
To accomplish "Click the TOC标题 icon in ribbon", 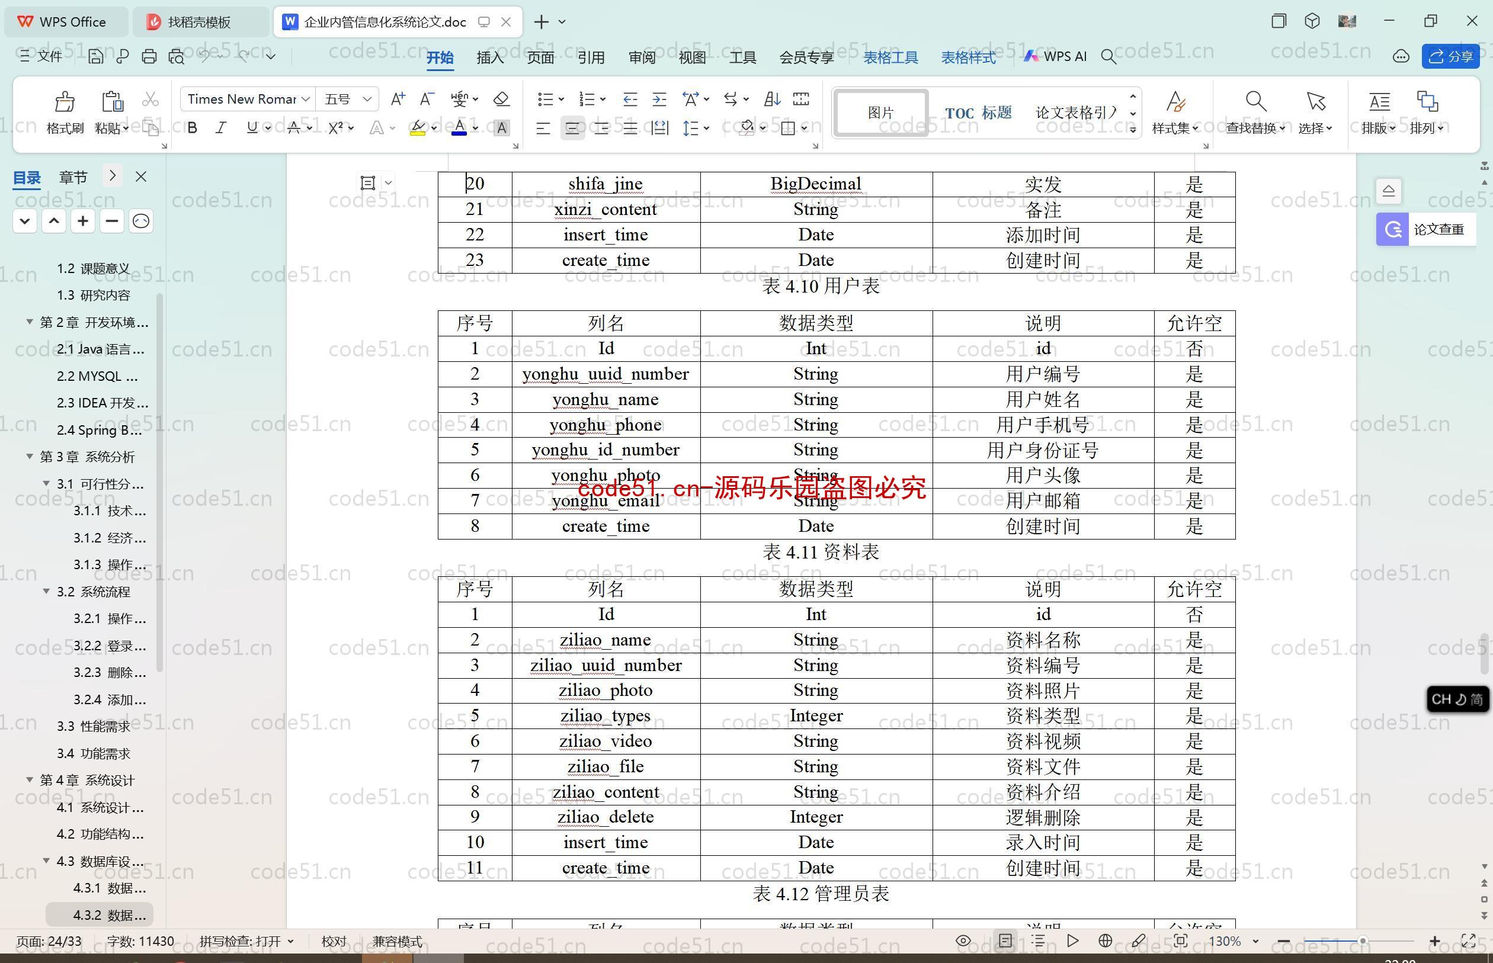I will point(978,112).
